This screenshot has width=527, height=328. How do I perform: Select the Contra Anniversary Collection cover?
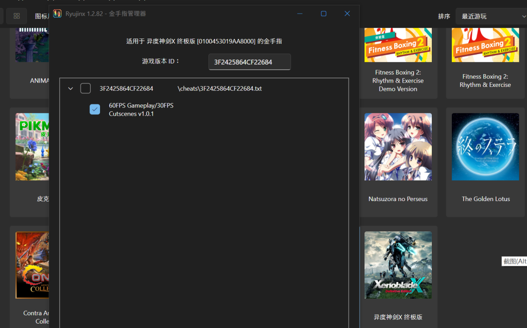coord(32,265)
